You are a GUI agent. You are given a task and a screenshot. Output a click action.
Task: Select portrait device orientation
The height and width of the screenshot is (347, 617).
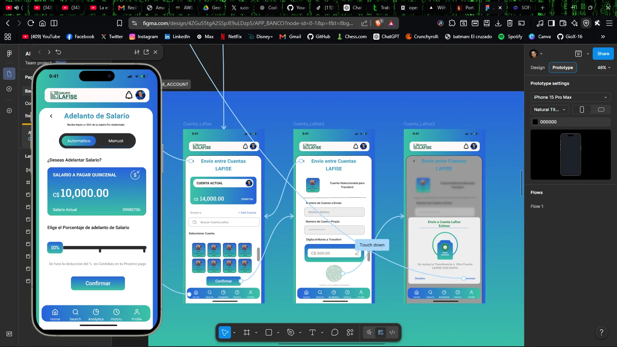(x=582, y=109)
